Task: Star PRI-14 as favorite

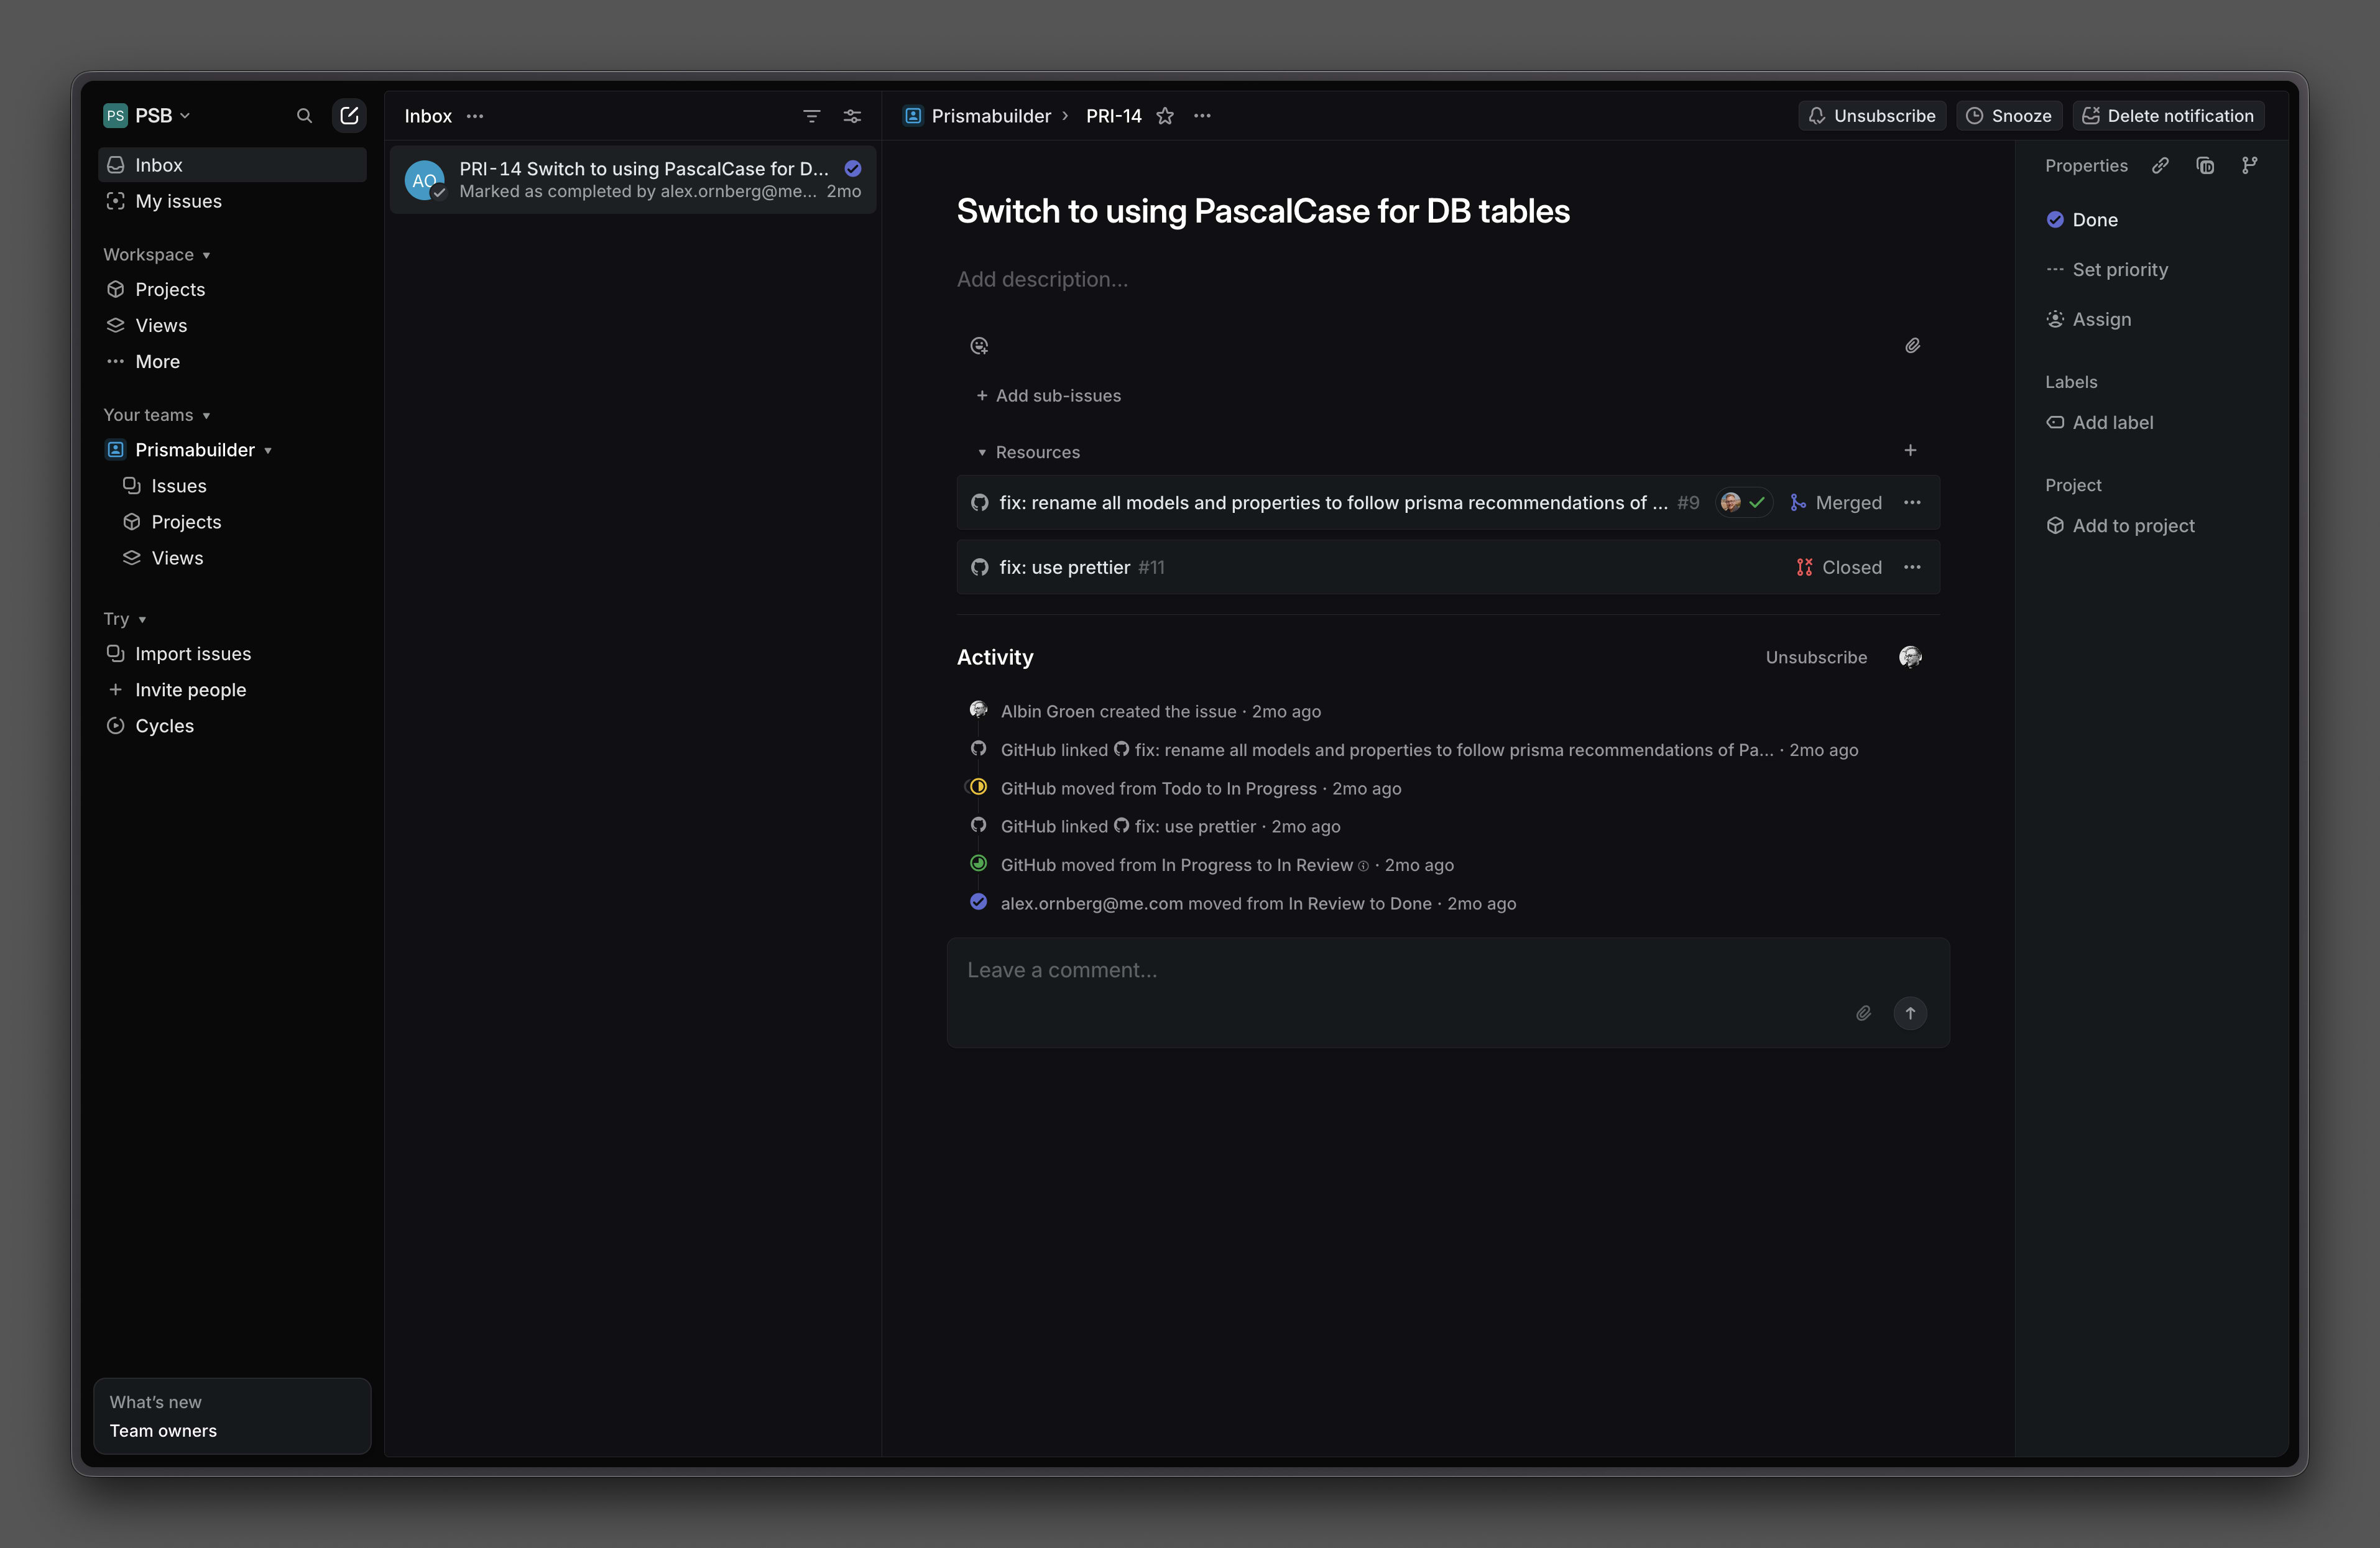Action: click(1165, 116)
